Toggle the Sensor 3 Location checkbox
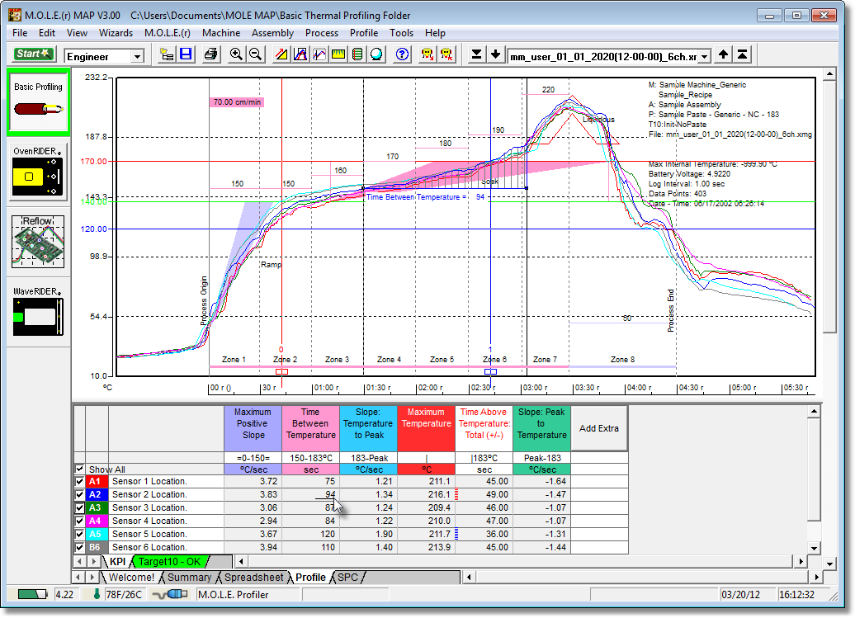This screenshot has width=855, height=618. coord(79,507)
